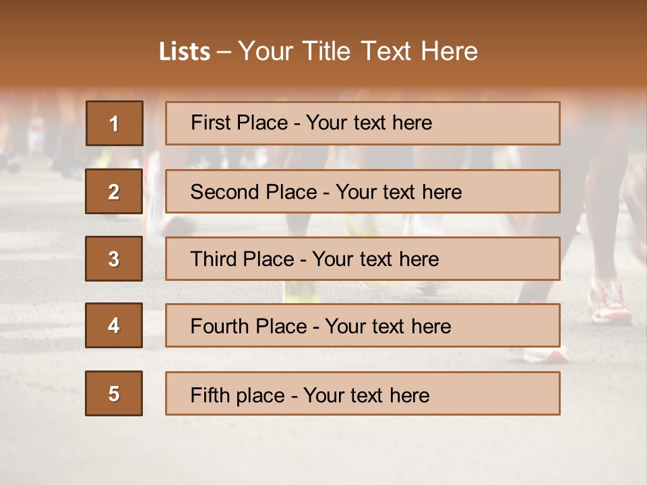Click the word 'Fourth' in list item four
The height and width of the screenshot is (485, 647).
coord(220,327)
